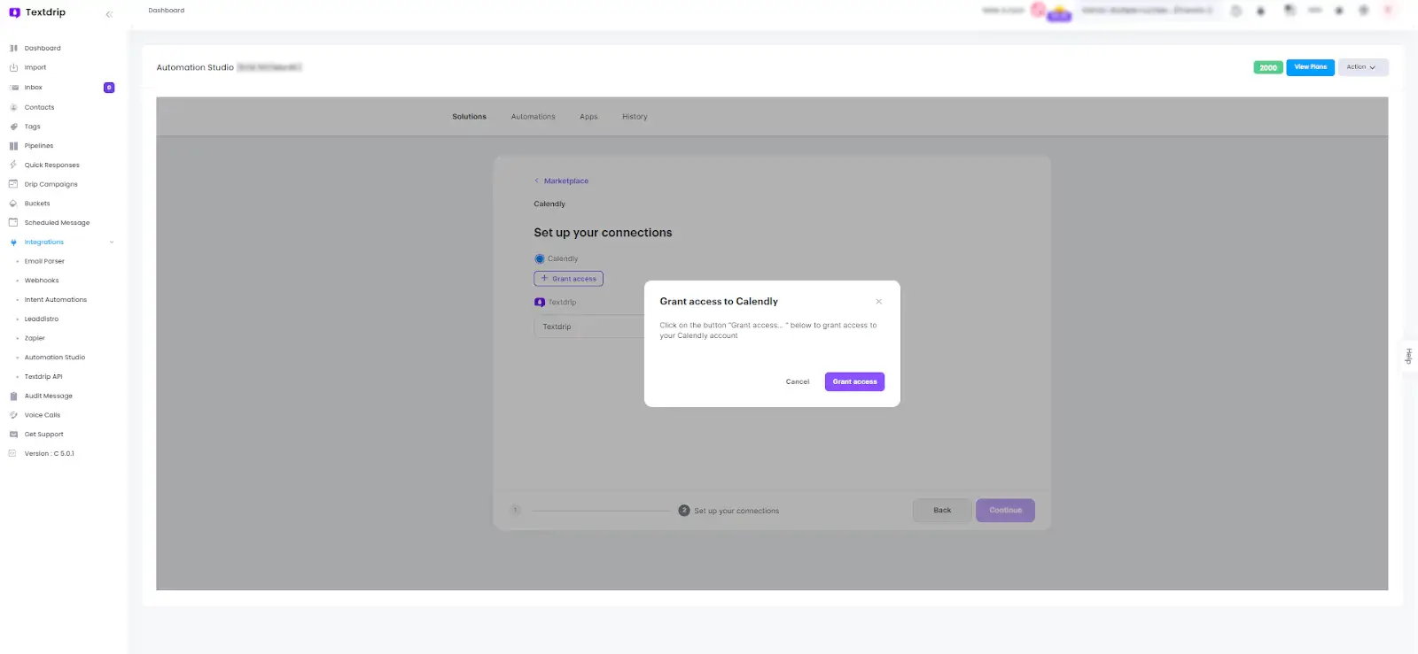Screen dimensions: 1418x654
Task: Click the Set up your connections heading
Action: (603, 233)
